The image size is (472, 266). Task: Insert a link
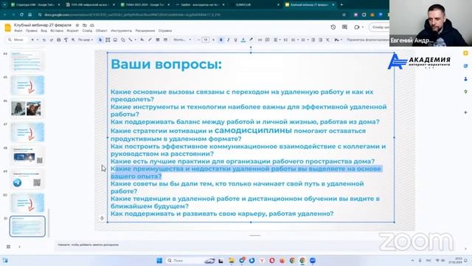tap(260, 40)
